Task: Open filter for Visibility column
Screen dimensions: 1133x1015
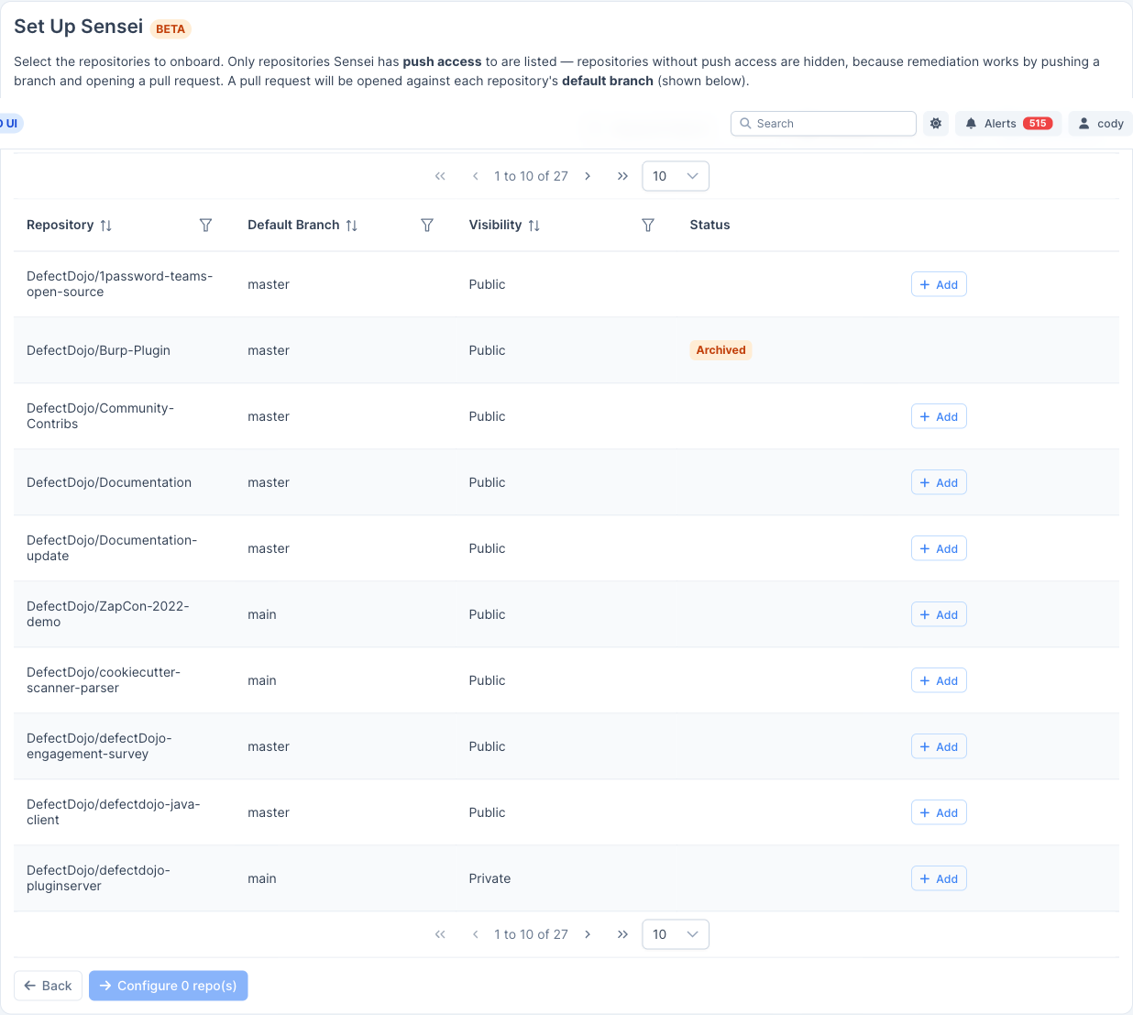Action: 648,226
